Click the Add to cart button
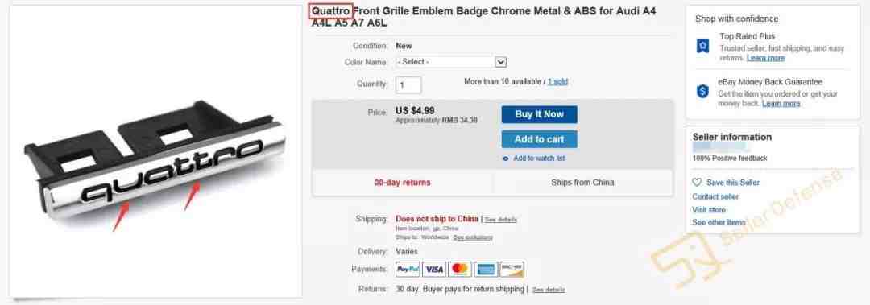 (539, 139)
